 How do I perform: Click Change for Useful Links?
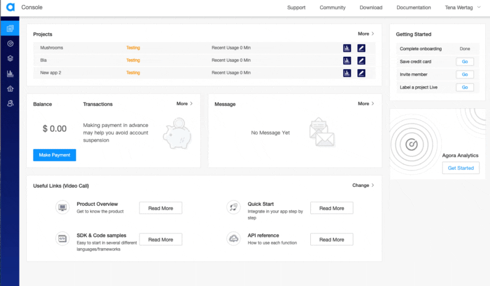tap(363, 185)
